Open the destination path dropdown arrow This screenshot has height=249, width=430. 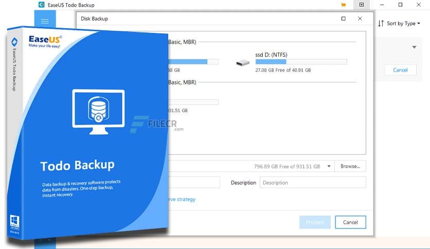coord(329,166)
